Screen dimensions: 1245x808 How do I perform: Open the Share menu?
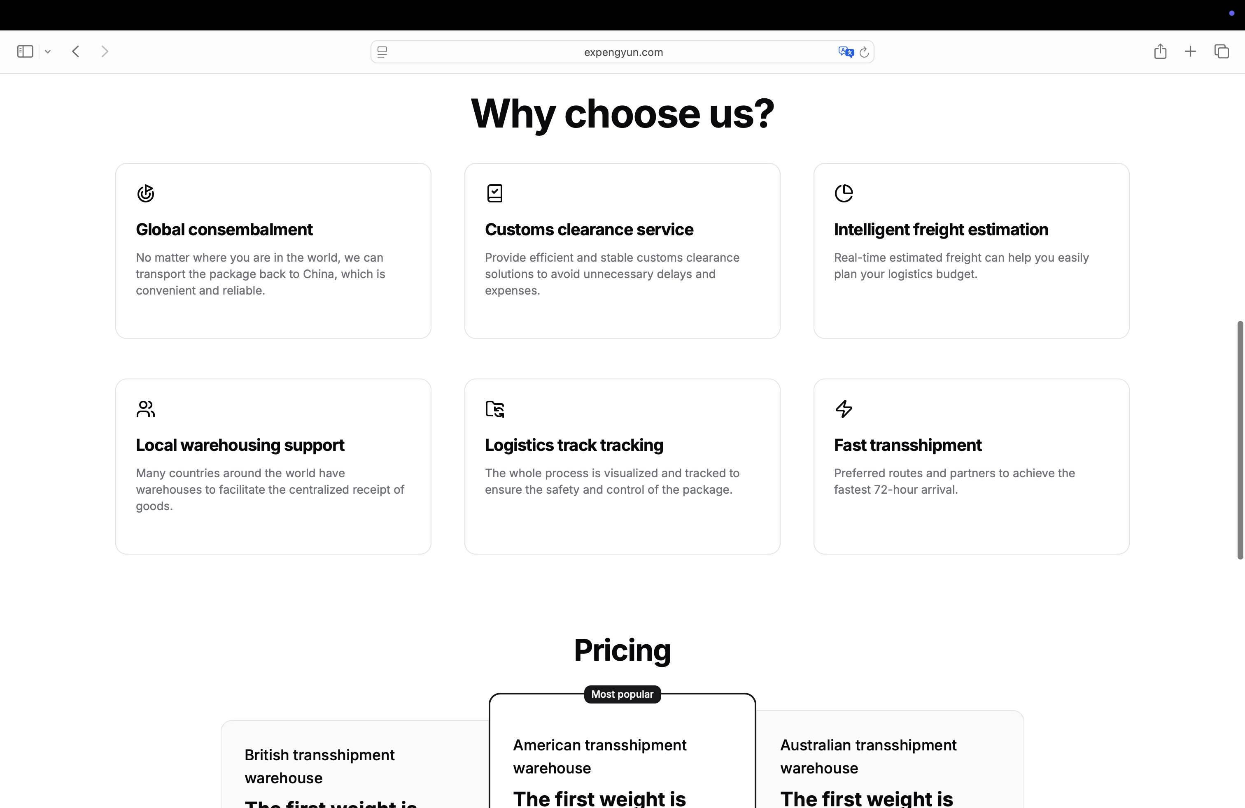click(x=1160, y=51)
